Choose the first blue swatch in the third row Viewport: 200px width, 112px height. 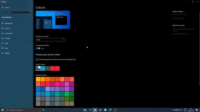(x=38, y=89)
